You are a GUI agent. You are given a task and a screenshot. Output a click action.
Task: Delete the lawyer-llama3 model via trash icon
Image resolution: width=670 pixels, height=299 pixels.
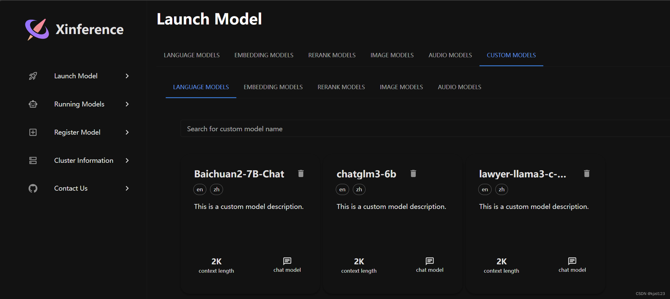coord(587,173)
